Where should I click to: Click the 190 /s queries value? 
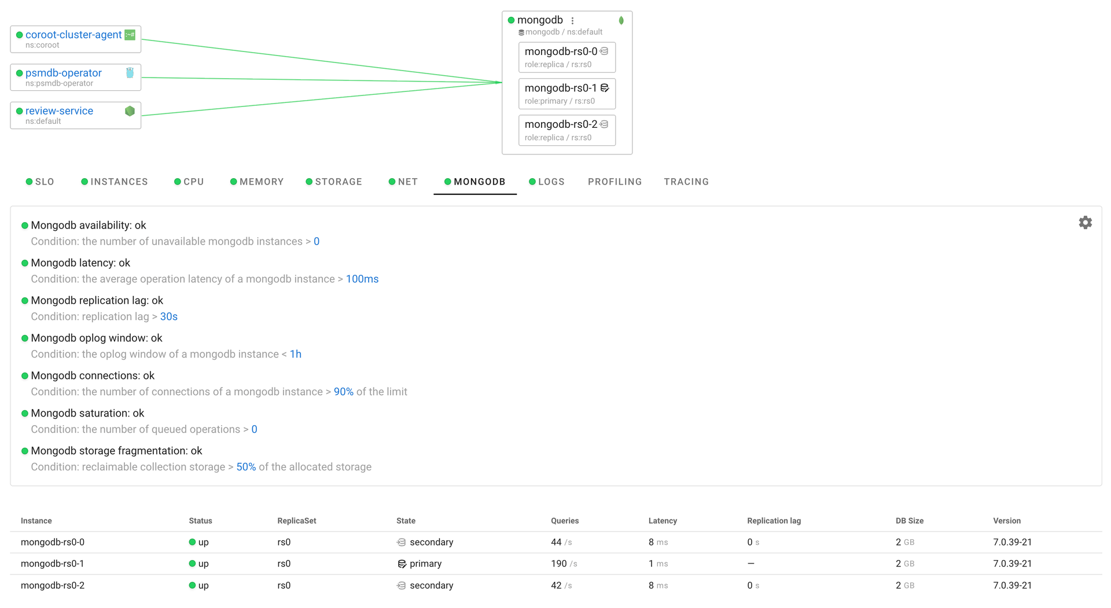coord(564,563)
